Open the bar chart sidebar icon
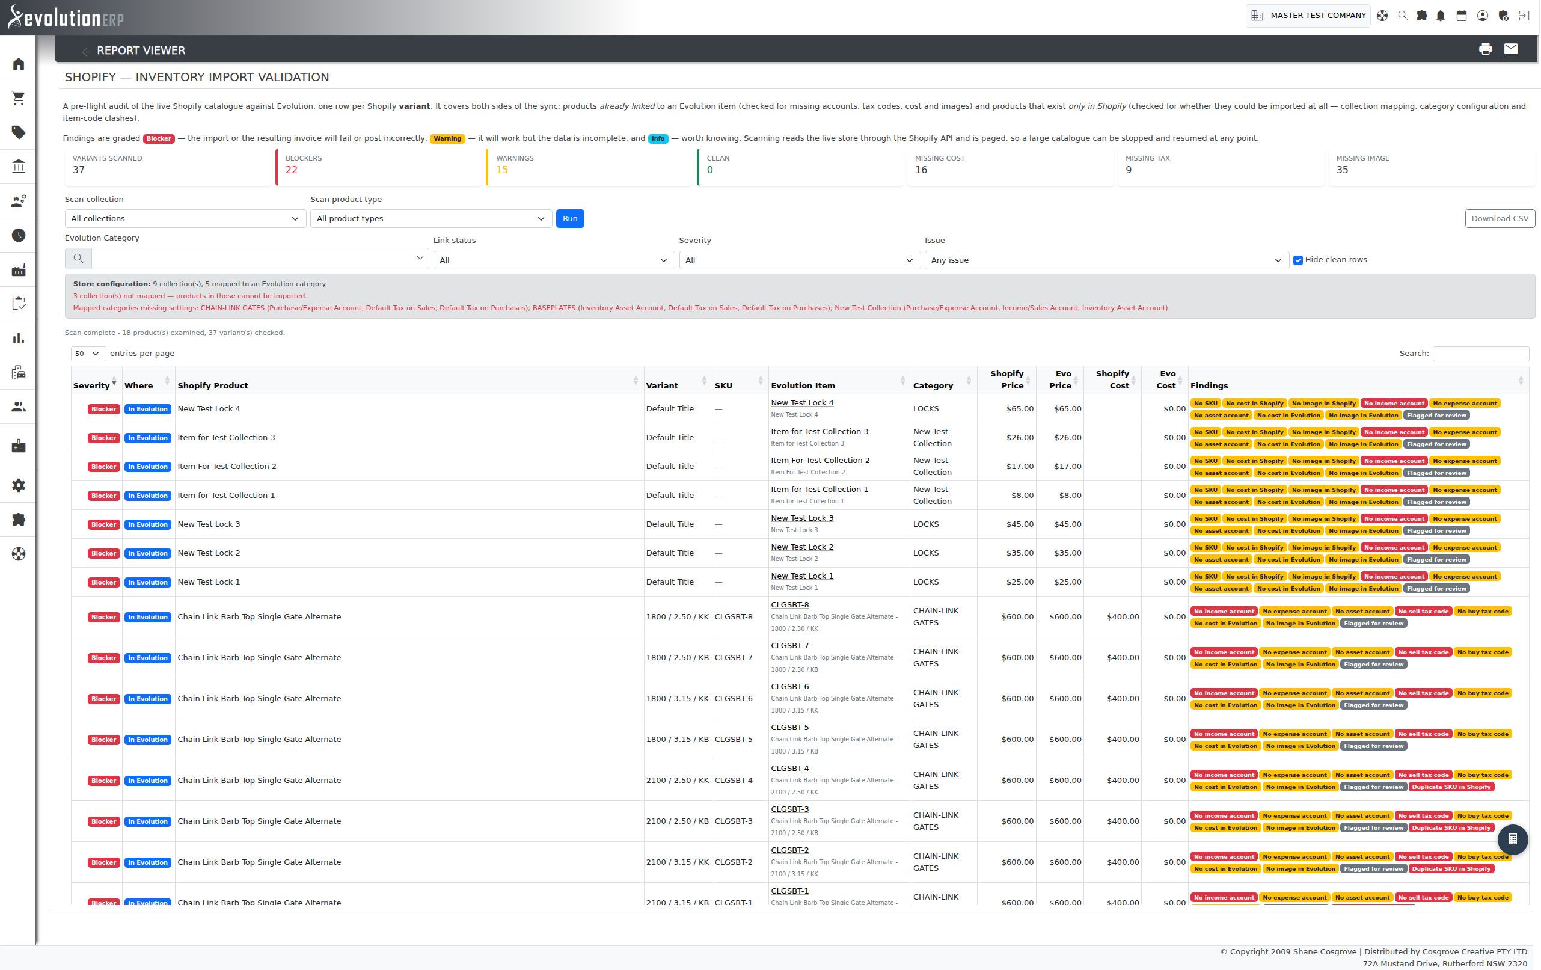1541x970 pixels. (x=19, y=338)
